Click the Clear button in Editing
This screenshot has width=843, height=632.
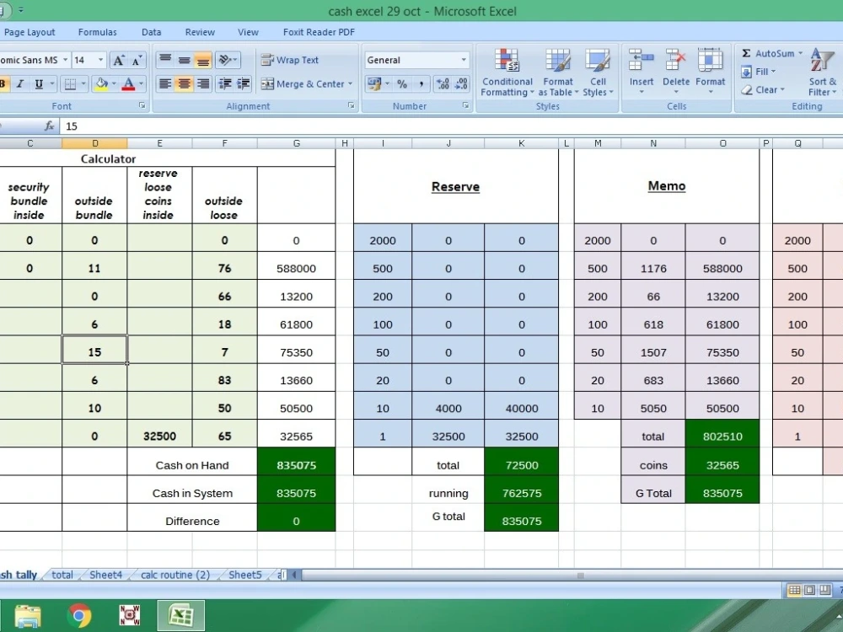(x=763, y=90)
